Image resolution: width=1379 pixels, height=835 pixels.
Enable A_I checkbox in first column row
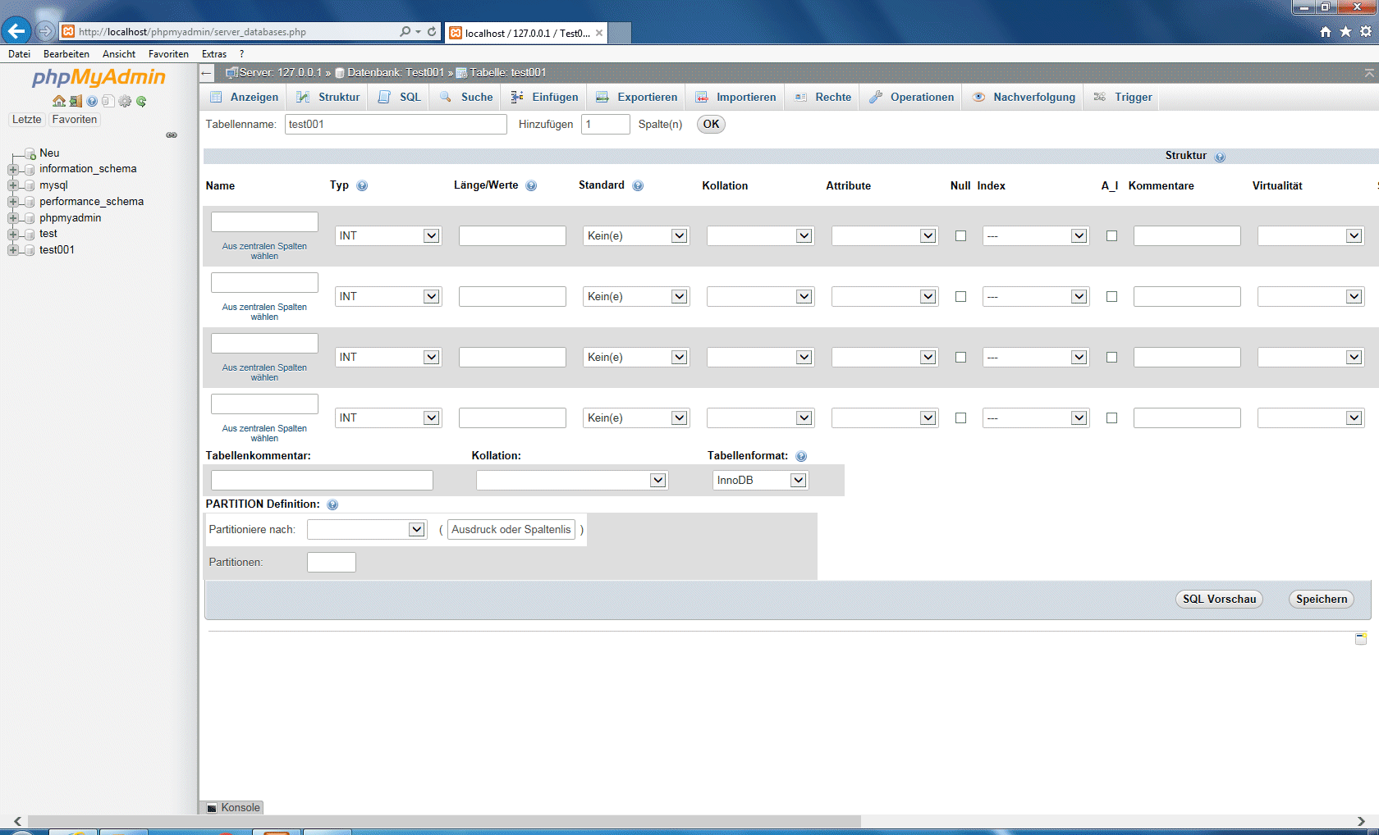click(1111, 236)
